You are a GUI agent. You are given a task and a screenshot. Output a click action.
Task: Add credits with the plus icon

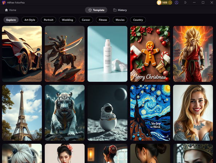point(170,3)
